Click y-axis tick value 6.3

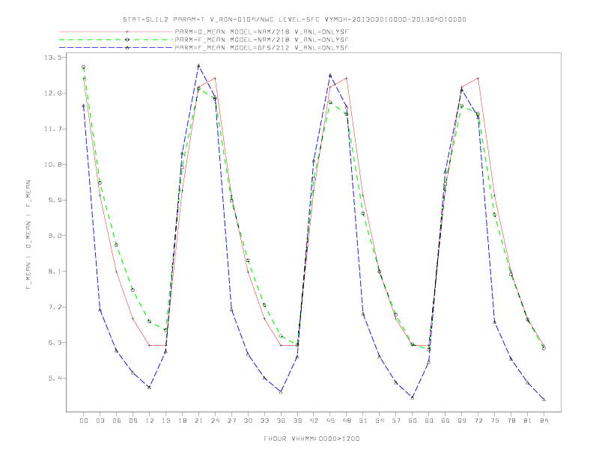pyautogui.click(x=55, y=343)
